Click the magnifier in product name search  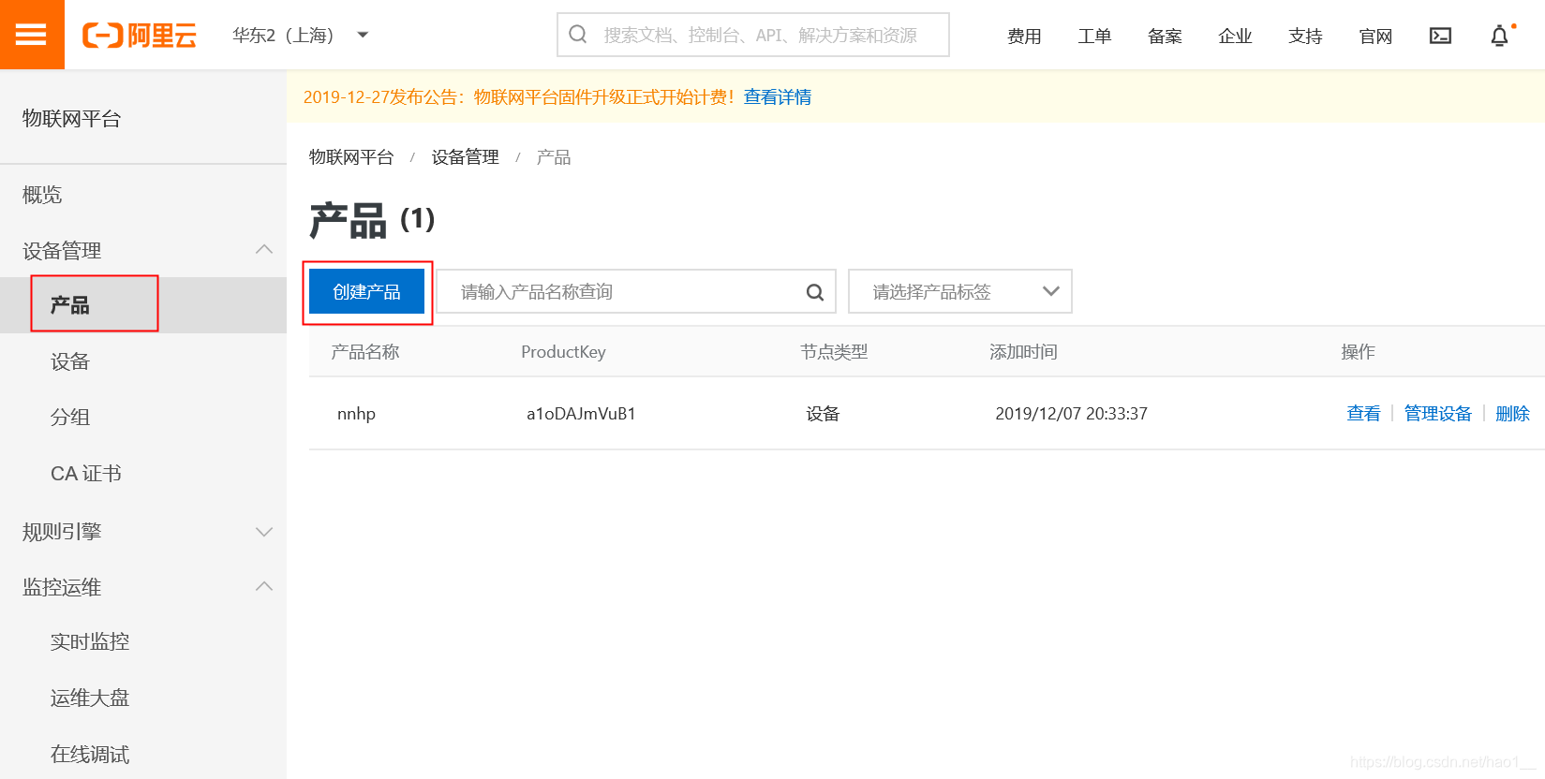point(815,292)
